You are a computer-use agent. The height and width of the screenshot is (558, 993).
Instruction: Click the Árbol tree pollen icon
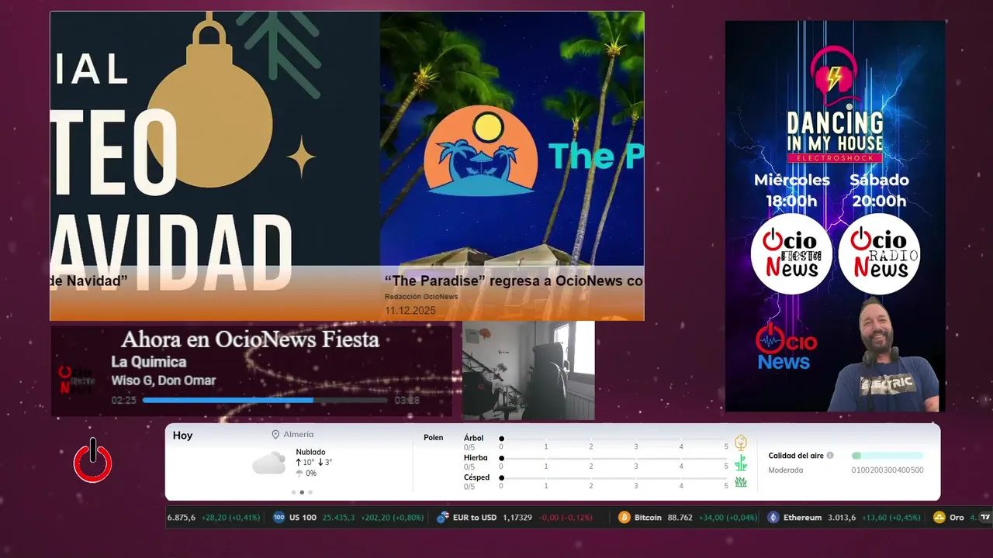[x=741, y=443]
